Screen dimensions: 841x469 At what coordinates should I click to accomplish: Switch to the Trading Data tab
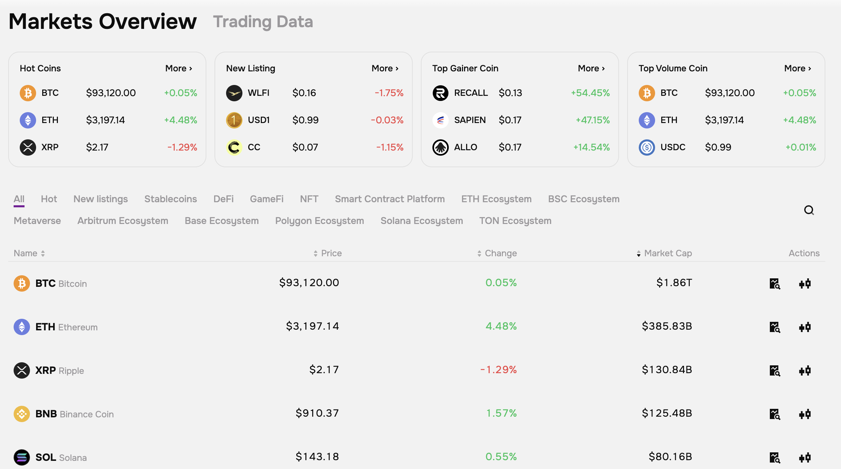pyautogui.click(x=263, y=22)
